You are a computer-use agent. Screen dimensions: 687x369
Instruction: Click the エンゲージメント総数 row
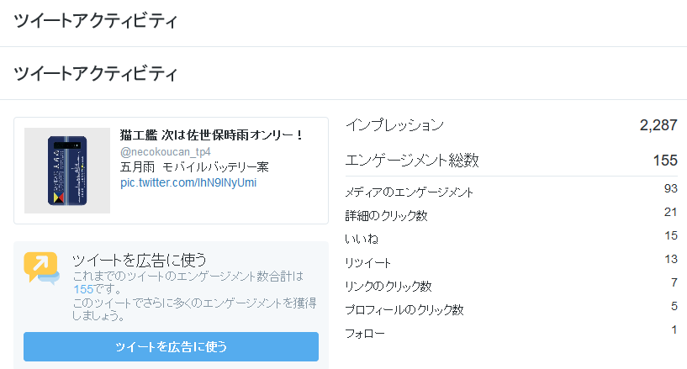tap(511, 161)
